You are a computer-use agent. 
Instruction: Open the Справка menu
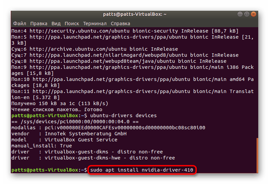coord(120,24)
